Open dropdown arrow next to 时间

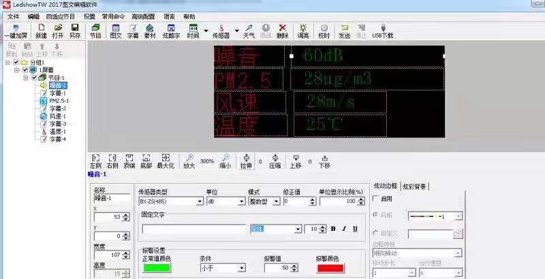pyautogui.click(x=206, y=31)
